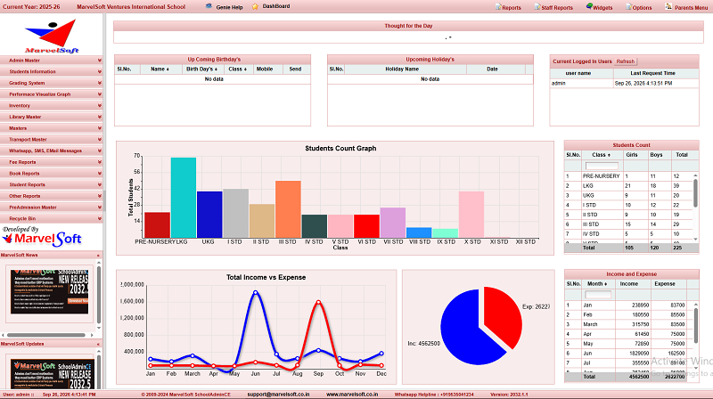
Task: Open the Recycle Bin section
Action: [52, 218]
